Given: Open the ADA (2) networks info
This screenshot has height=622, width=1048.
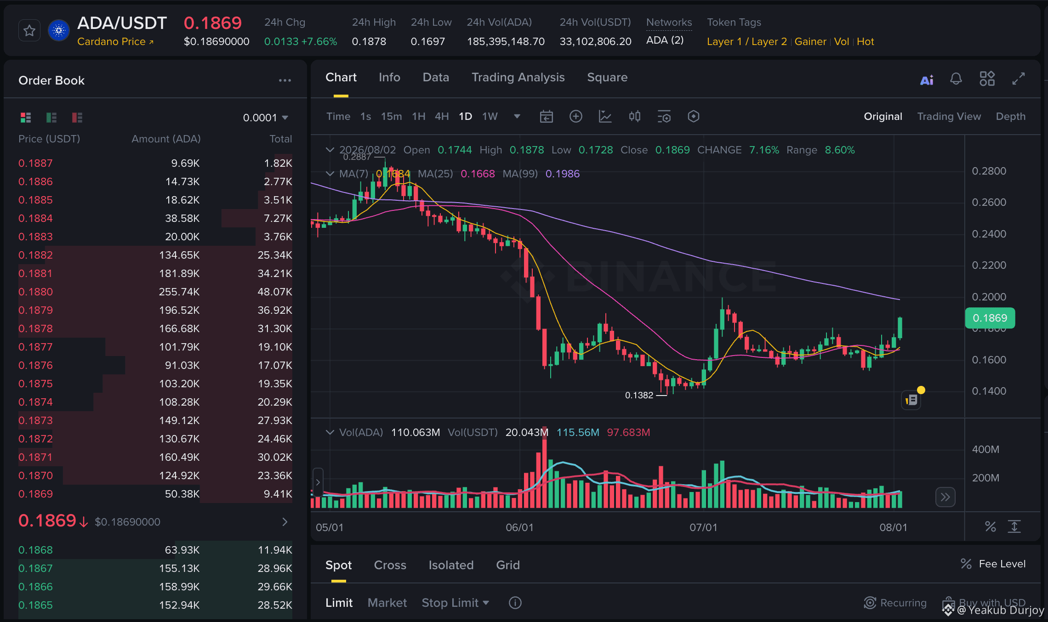Looking at the screenshot, I should (665, 40).
